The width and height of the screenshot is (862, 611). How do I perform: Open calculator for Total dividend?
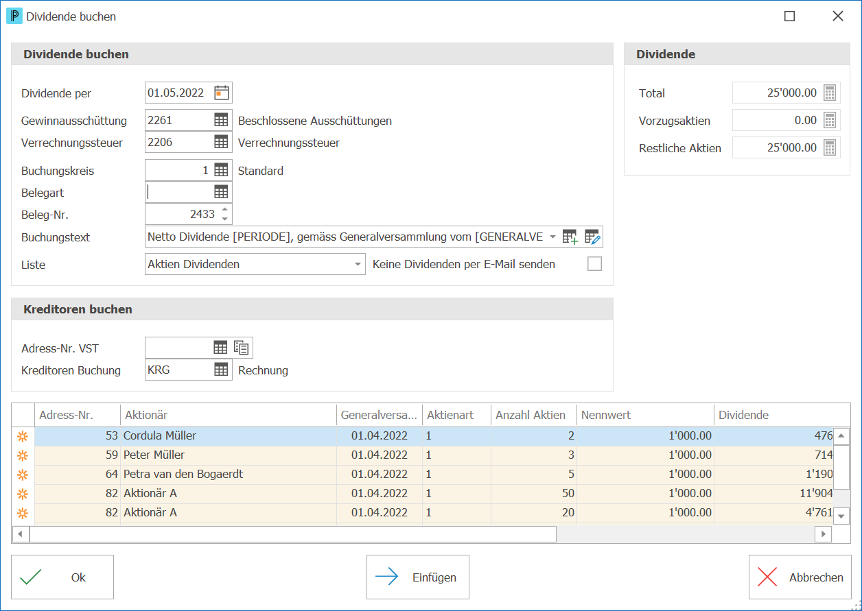point(830,93)
